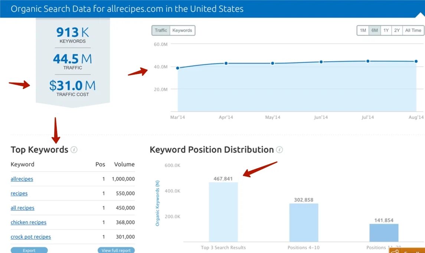Select the 2Y time range
The width and height of the screenshot is (425, 253).
(x=397, y=30)
